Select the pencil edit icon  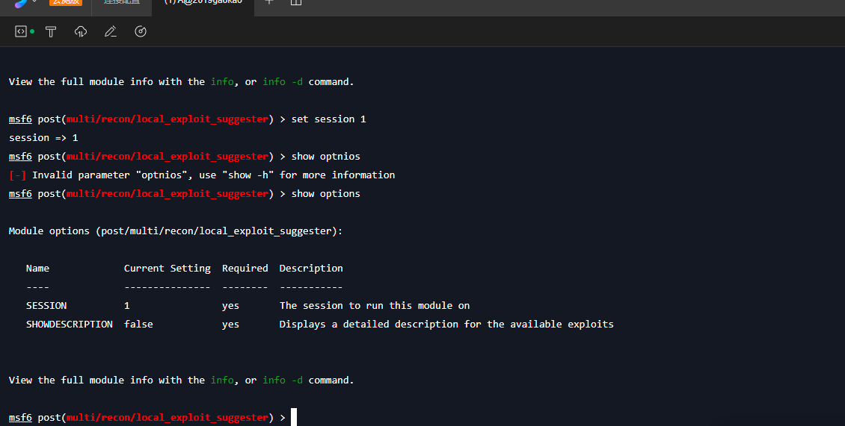coord(111,32)
